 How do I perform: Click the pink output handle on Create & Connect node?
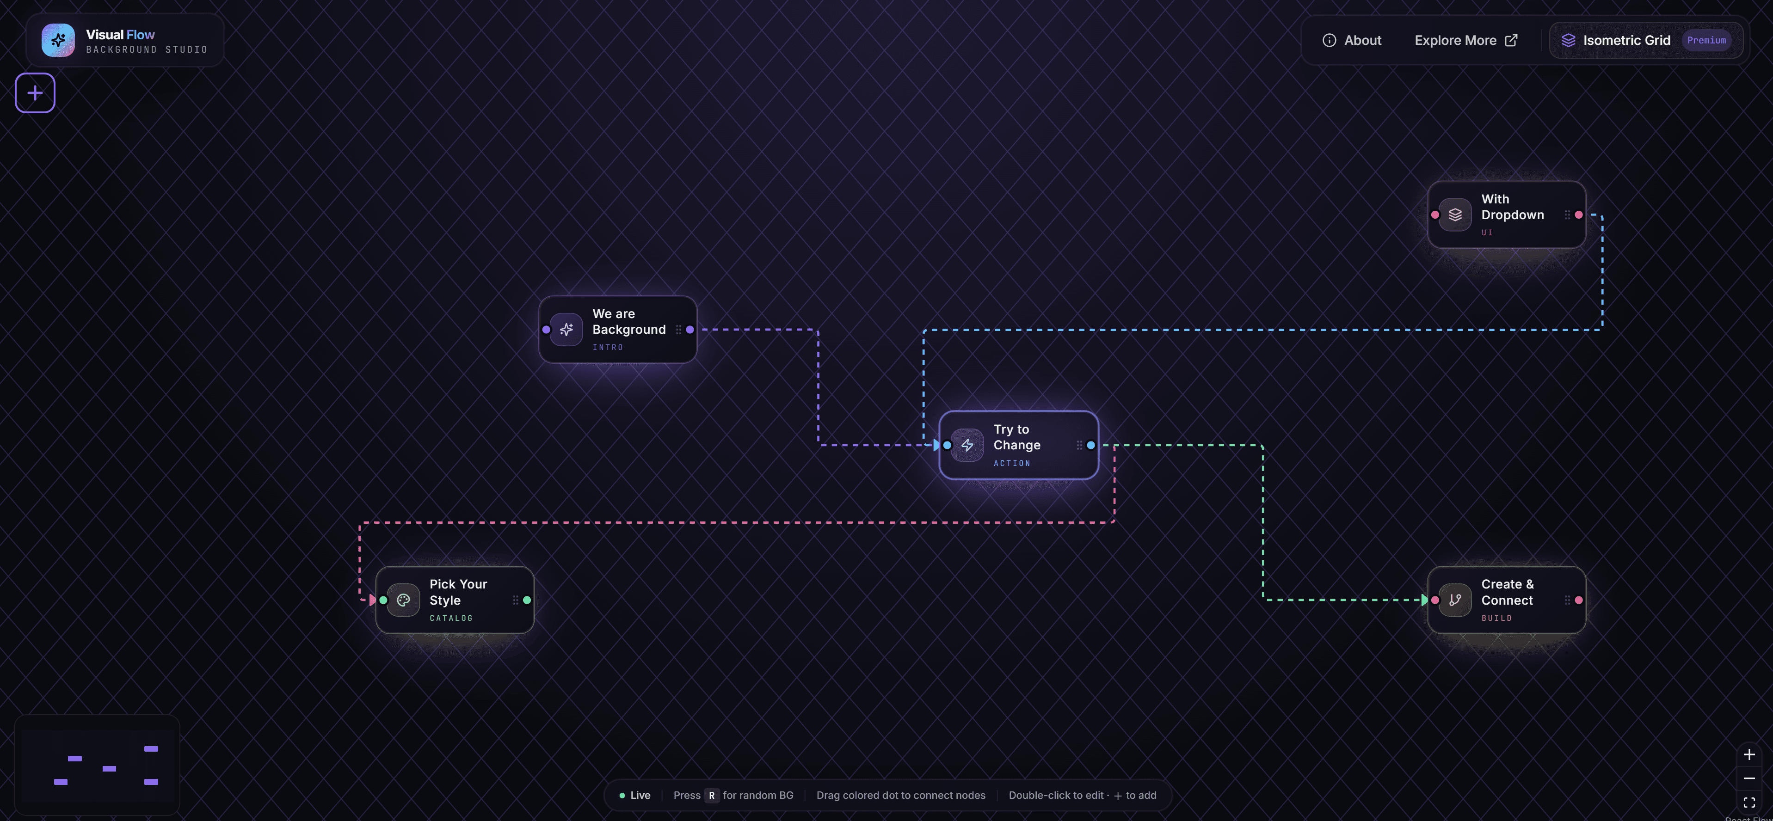pyautogui.click(x=1578, y=600)
